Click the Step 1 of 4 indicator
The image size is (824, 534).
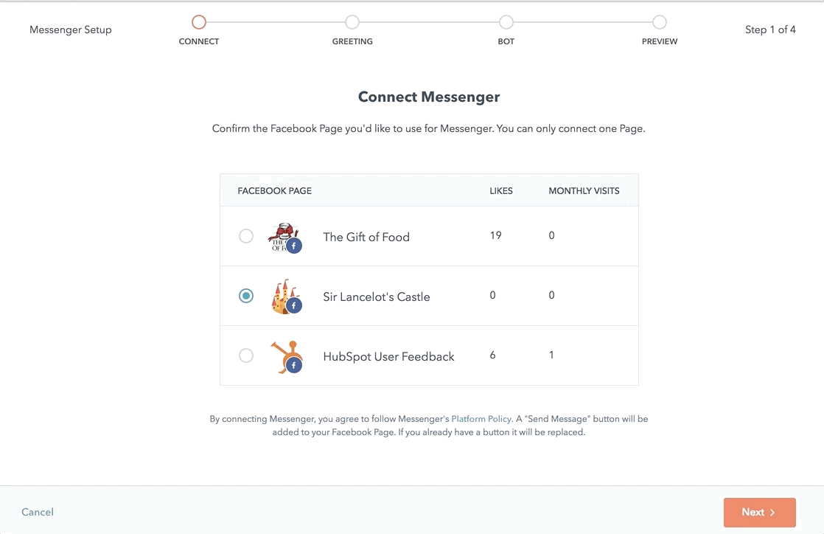770,30
